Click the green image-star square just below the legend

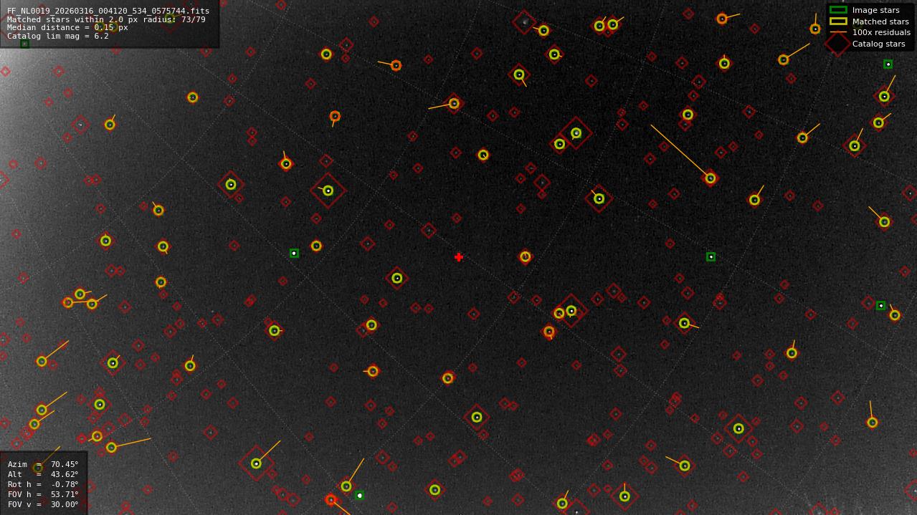click(x=888, y=64)
